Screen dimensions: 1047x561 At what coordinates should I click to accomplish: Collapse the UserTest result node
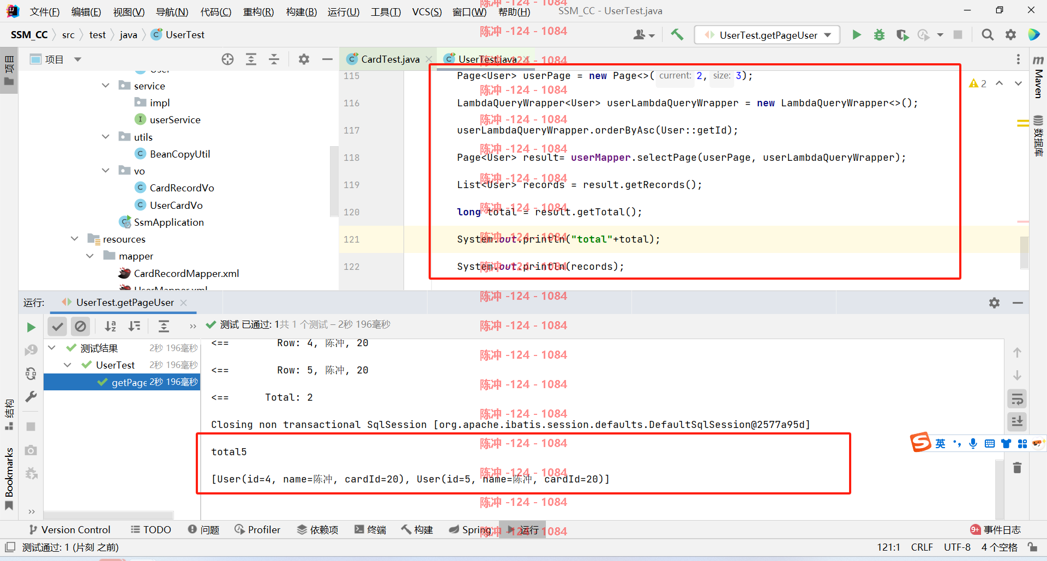(x=68, y=365)
